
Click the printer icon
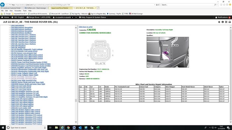pyautogui.click(x=230, y=22)
